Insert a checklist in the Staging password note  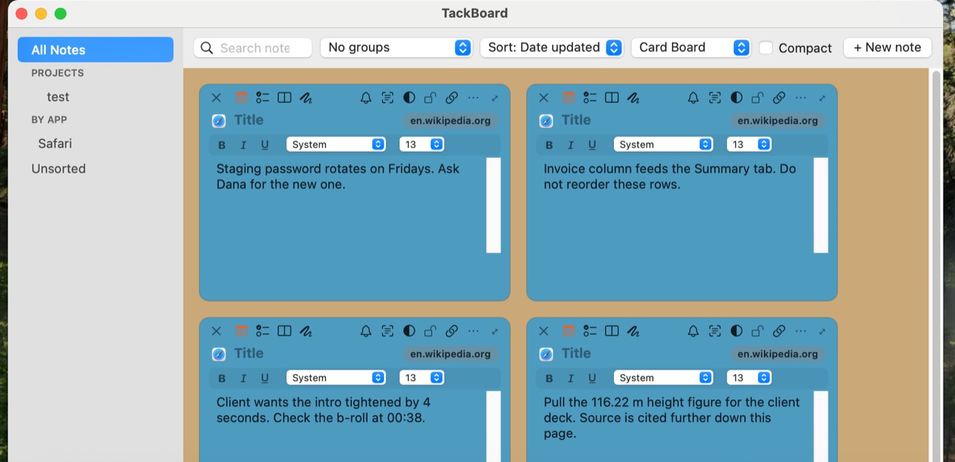[x=263, y=97]
